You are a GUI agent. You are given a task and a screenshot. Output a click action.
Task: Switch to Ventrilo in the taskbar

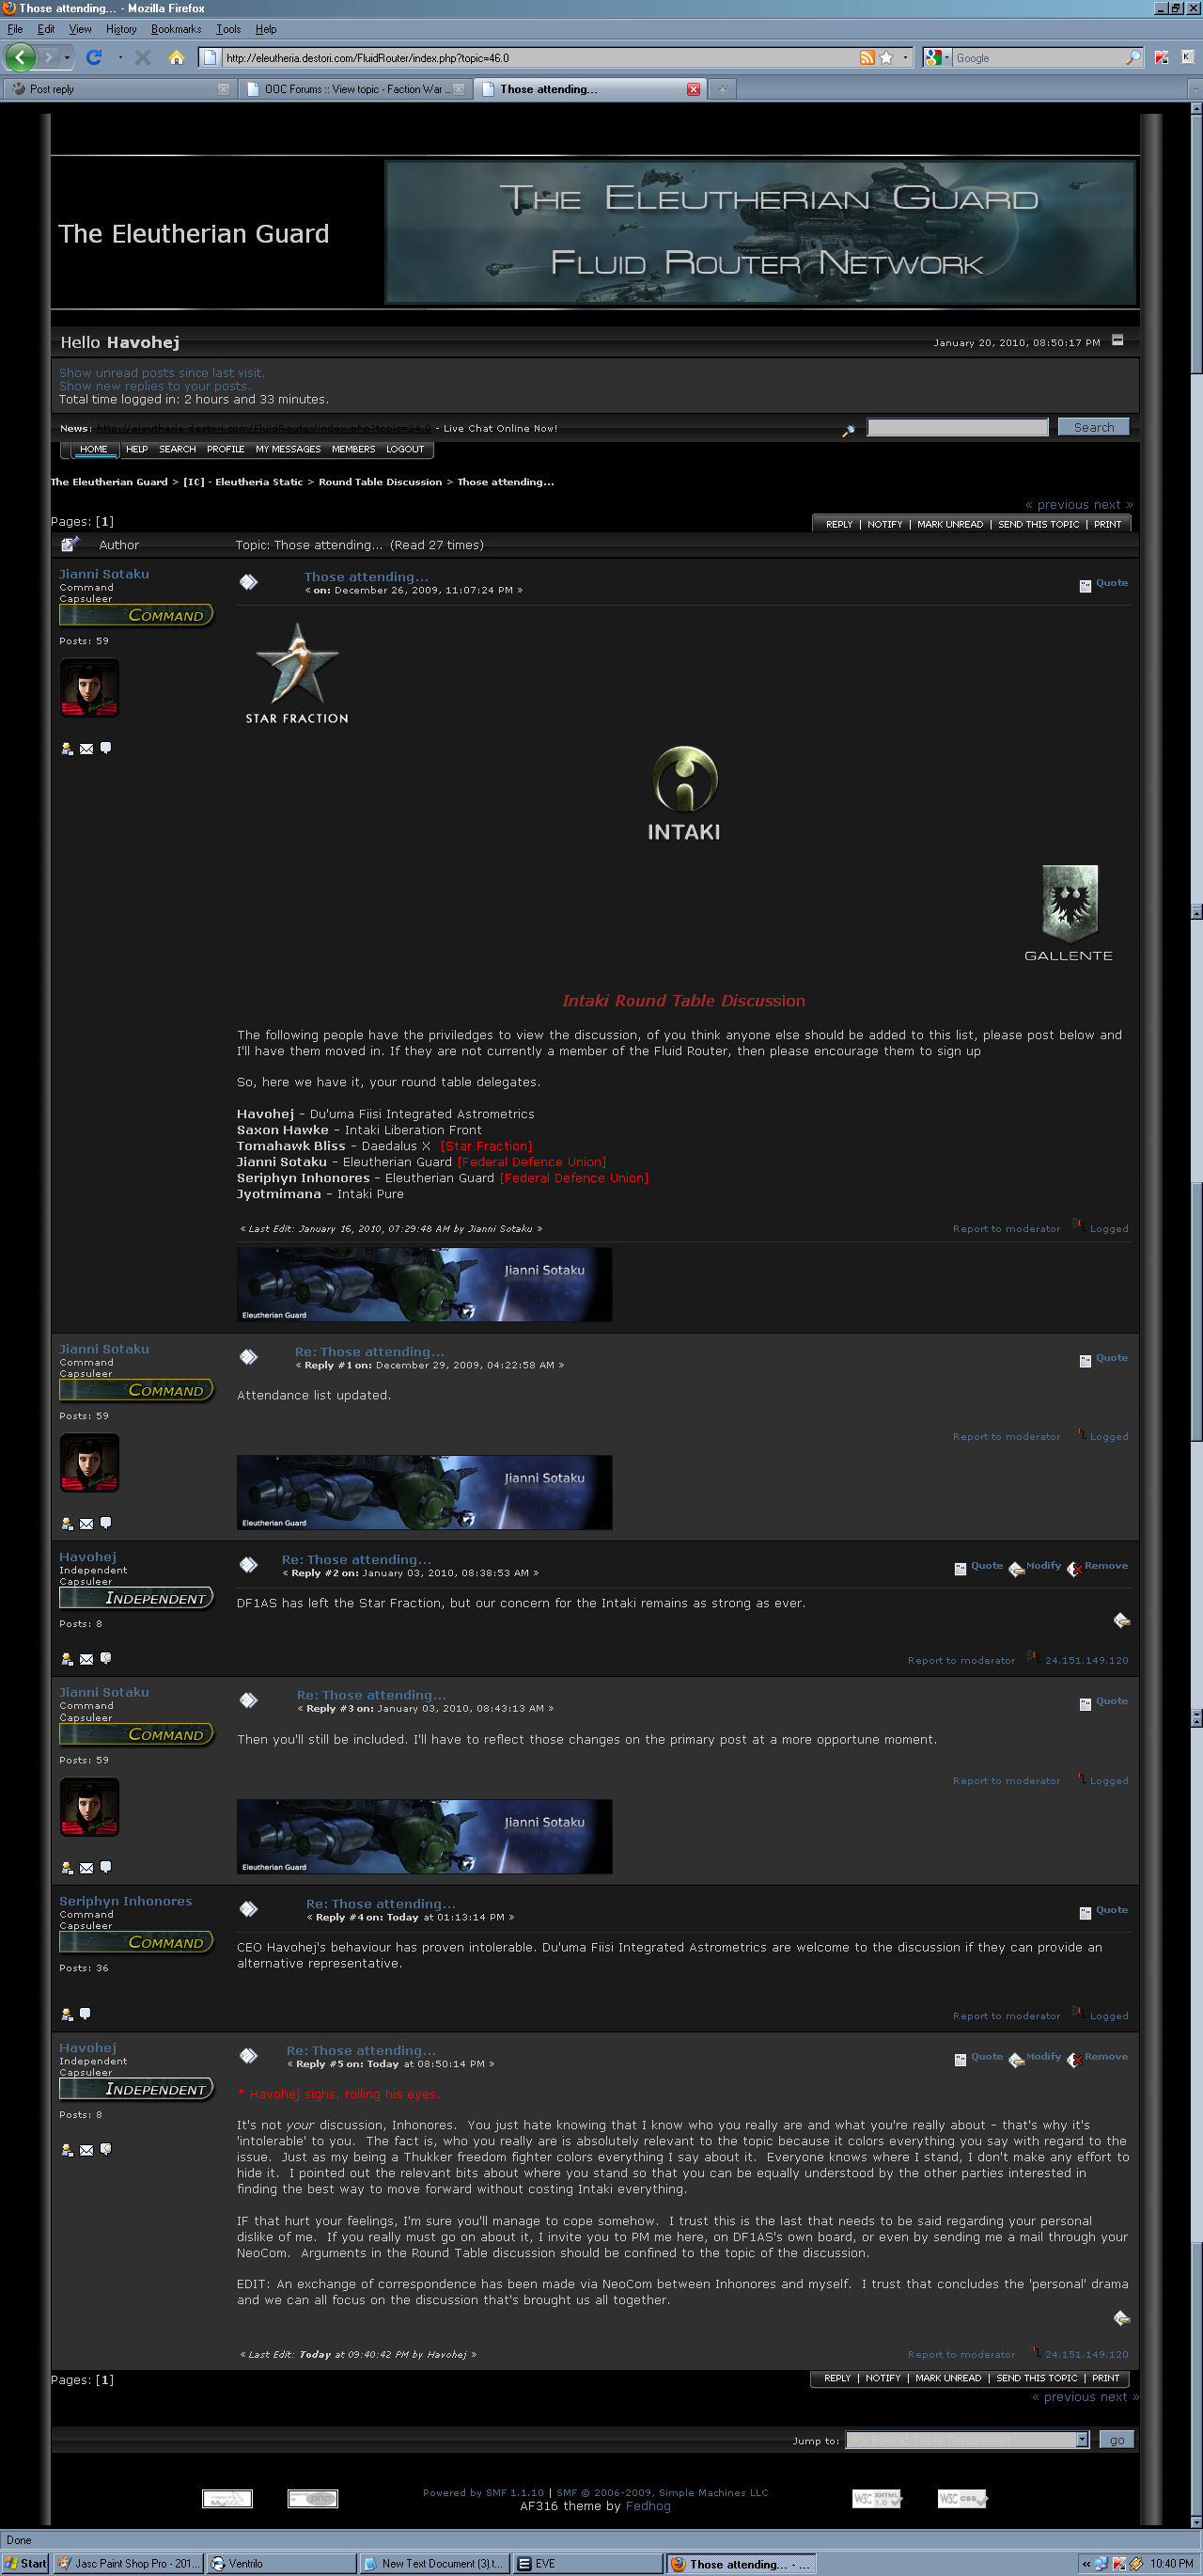coord(283,2563)
